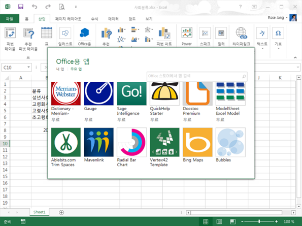Switch to the 데이터 tab
Image resolution: width=302 pixels, height=226 pixels.
coord(113,19)
